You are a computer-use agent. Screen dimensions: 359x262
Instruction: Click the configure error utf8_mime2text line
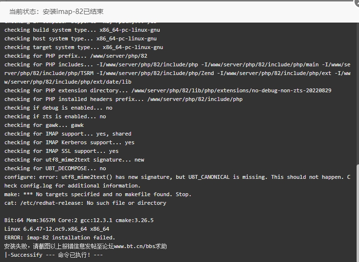click(x=177, y=181)
